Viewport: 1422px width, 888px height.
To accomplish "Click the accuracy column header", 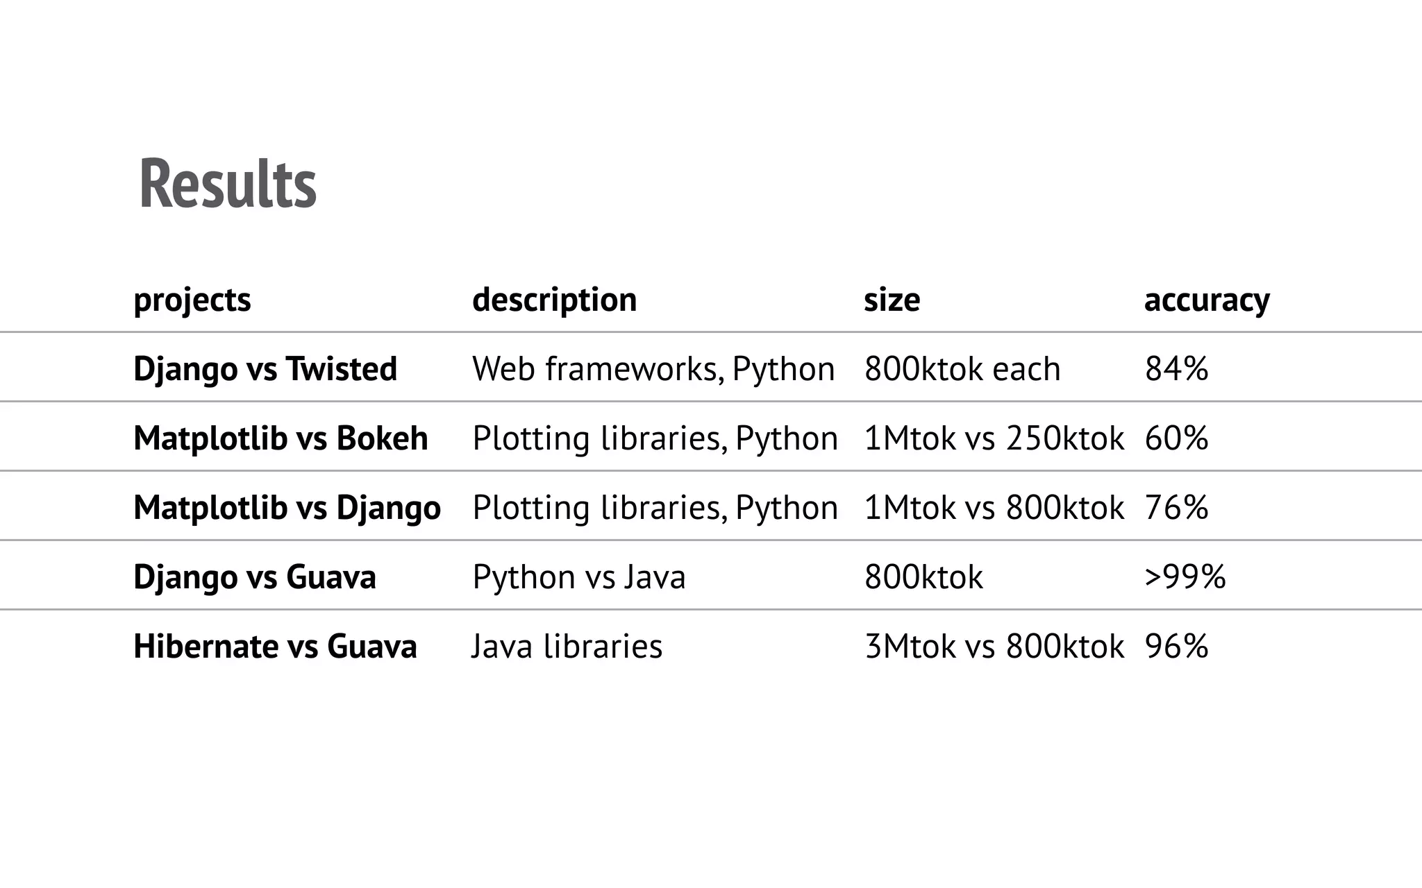I will pos(1207,300).
